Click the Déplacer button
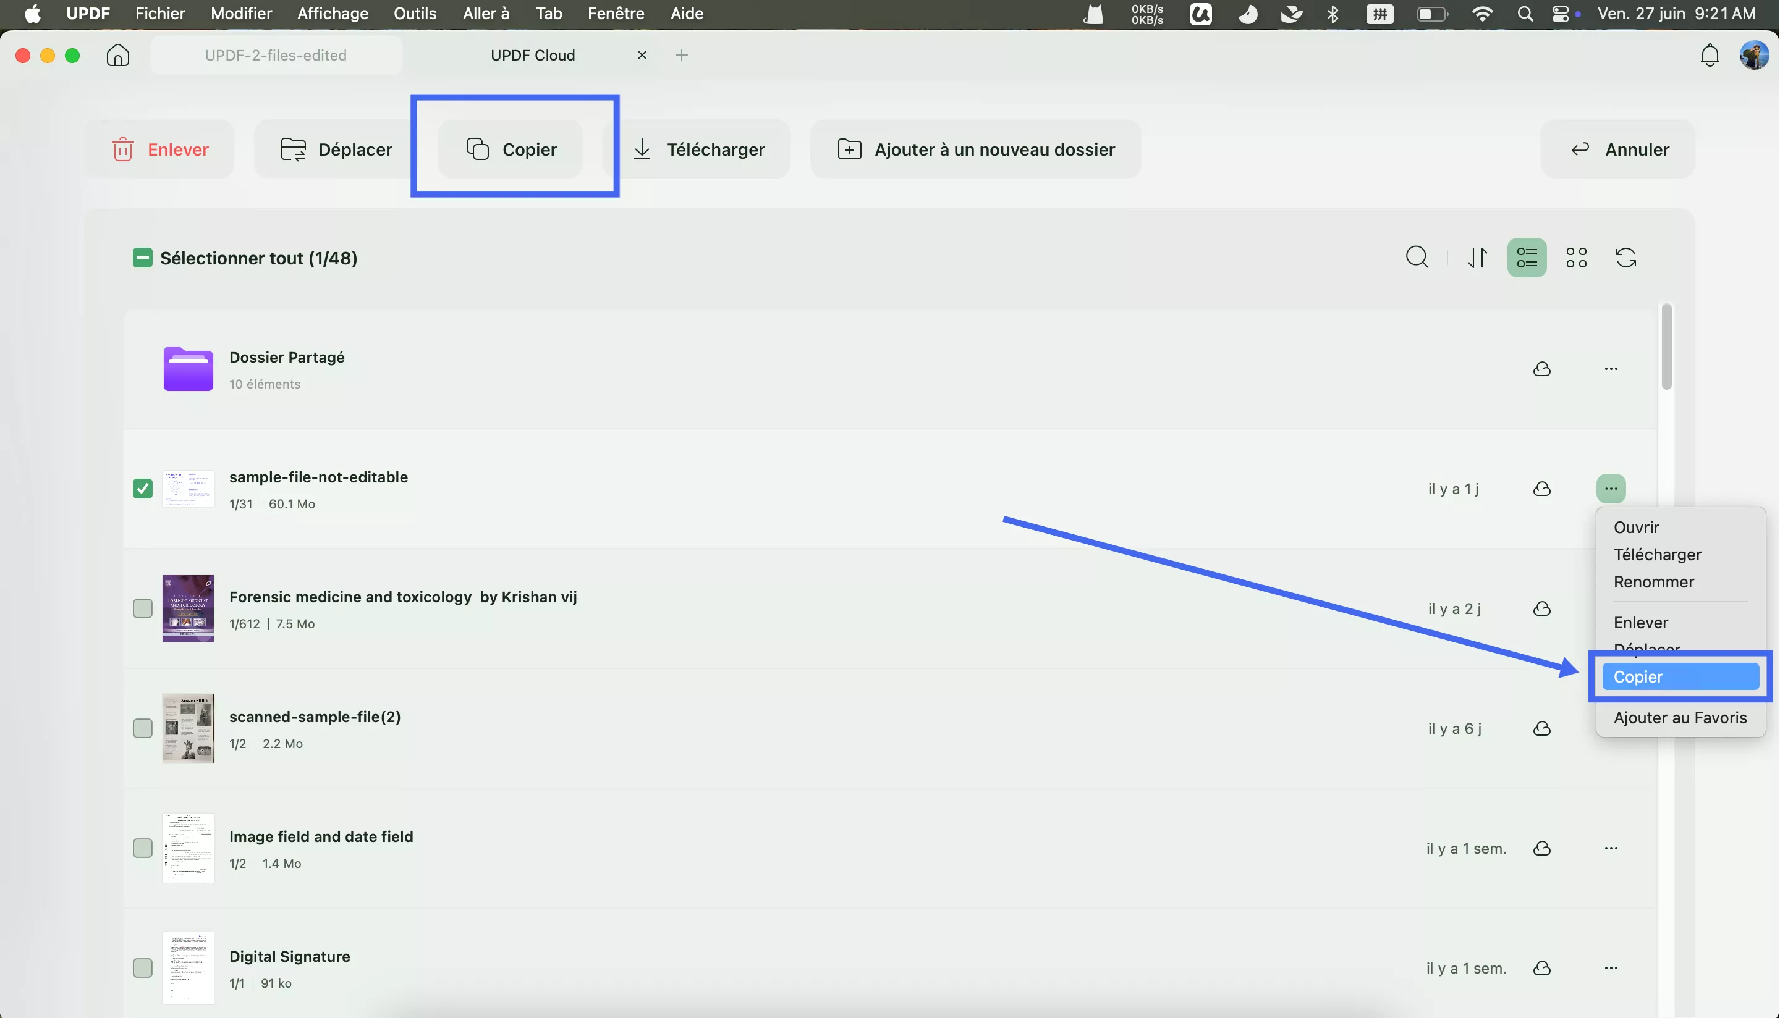Screen dimensions: 1780x1018 (336, 149)
